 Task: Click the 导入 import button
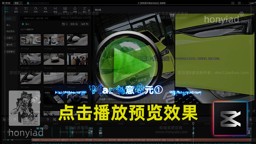[26, 24]
